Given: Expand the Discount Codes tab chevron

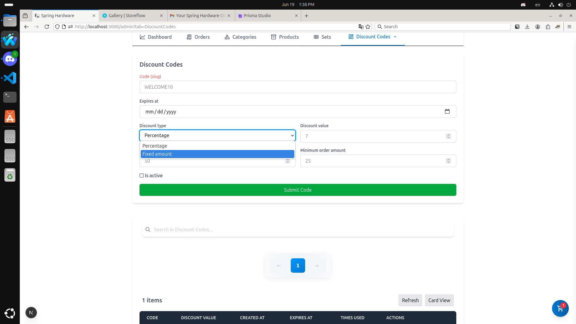Looking at the screenshot, I should tap(395, 37).
